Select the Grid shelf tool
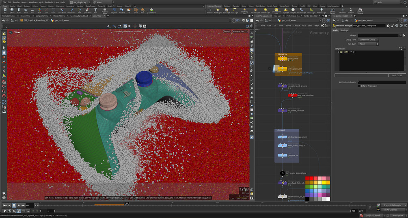 (x=32, y=11)
